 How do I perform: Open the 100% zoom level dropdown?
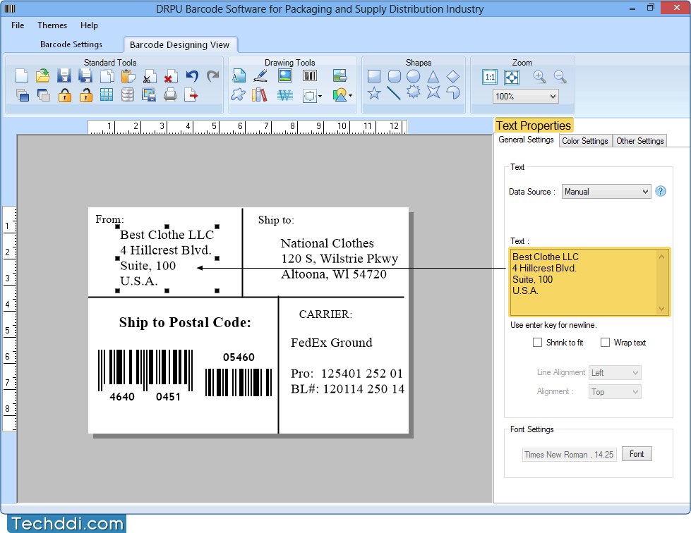(x=525, y=97)
